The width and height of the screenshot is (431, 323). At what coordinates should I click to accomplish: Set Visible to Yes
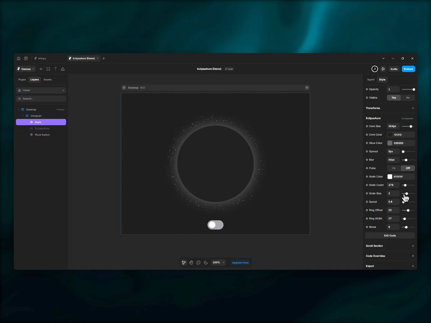coord(394,98)
